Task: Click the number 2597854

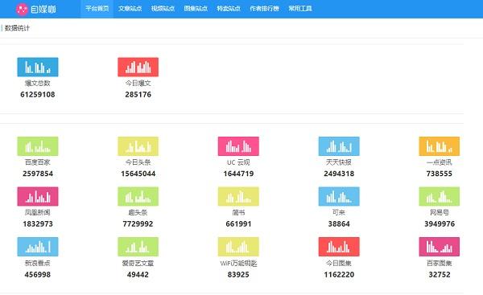Action: pyautogui.click(x=38, y=174)
